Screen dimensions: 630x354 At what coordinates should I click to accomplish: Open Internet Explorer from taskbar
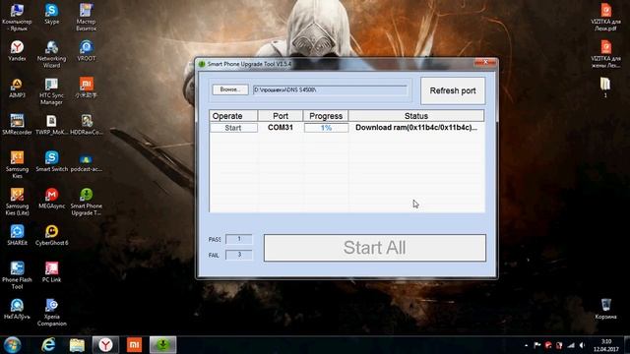(48, 345)
